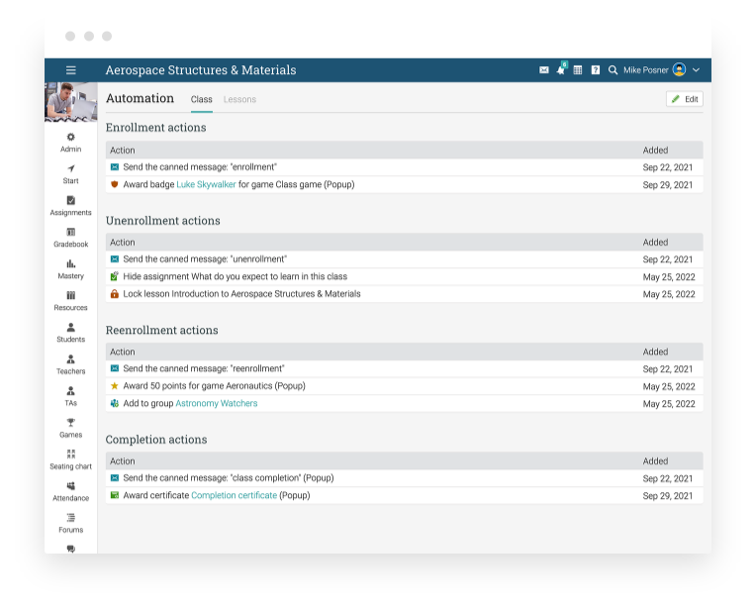Click the Aerospace Structures & Materials title
The height and width of the screenshot is (608, 756).
[x=201, y=70]
